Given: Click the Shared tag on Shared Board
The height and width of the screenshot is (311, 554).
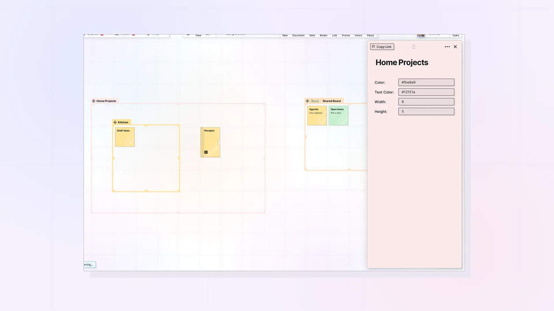Looking at the screenshot, I should (315, 101).
